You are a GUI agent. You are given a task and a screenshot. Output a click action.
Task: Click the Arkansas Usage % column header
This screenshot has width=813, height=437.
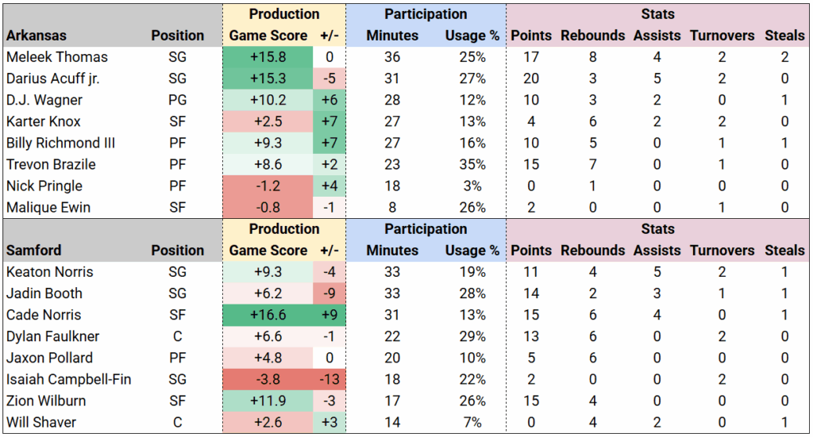click(472, 36)
